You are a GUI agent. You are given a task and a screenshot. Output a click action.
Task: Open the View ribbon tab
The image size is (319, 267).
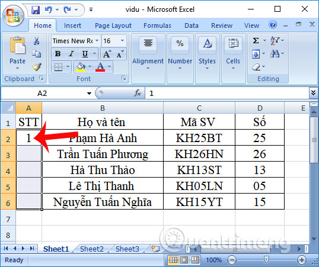[x=251, y=25]
